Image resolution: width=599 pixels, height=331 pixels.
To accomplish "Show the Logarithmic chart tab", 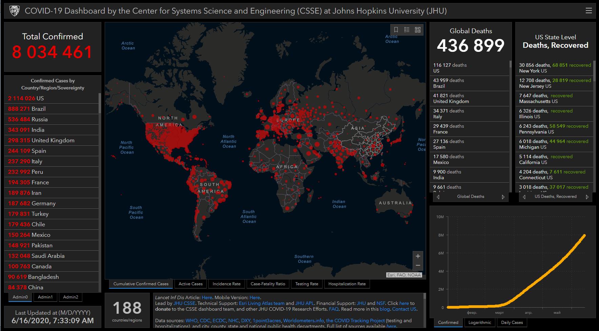I will [x=479, y=323].
